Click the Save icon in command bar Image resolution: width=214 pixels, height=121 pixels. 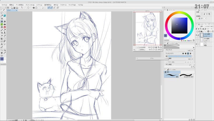click(x=17, y=8)
